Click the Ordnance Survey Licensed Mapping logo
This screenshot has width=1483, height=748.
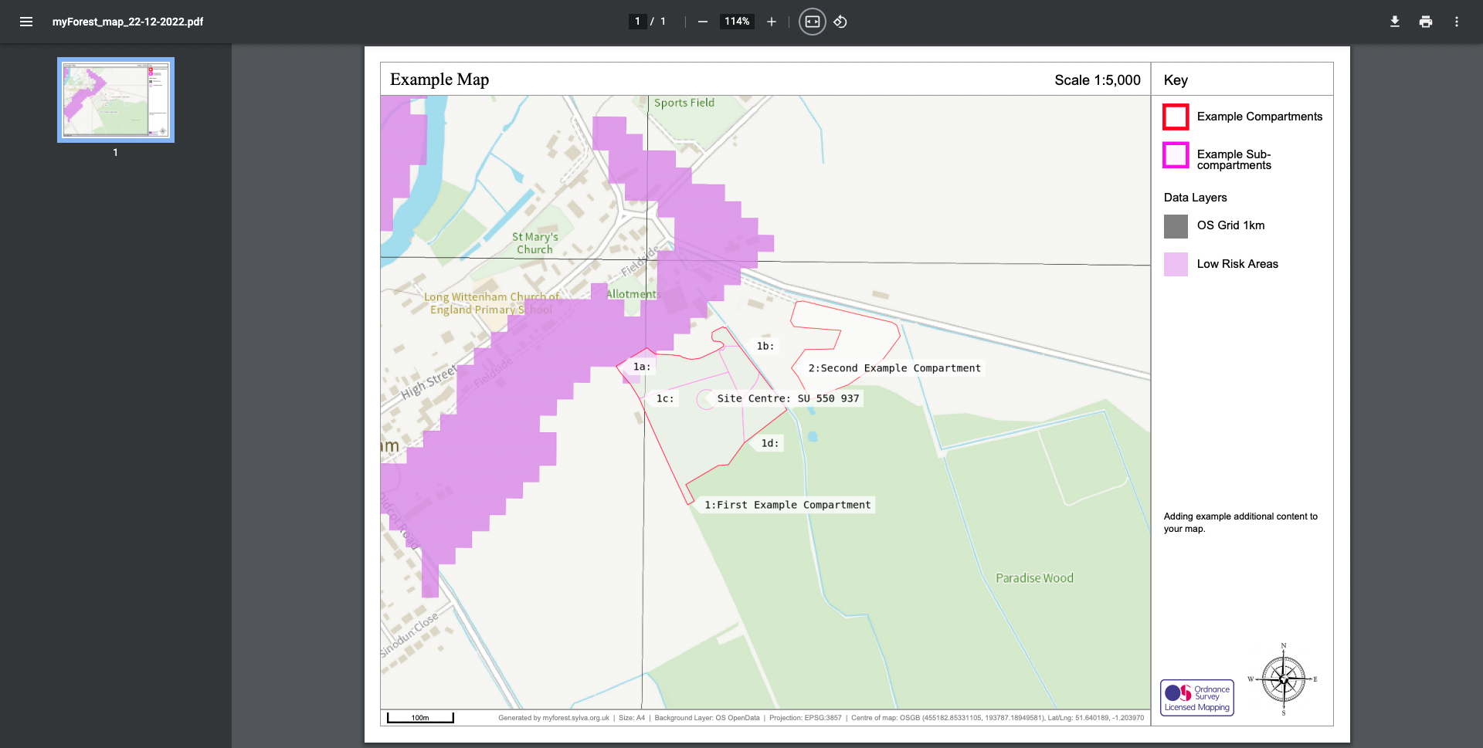(x=1196, y=698)
